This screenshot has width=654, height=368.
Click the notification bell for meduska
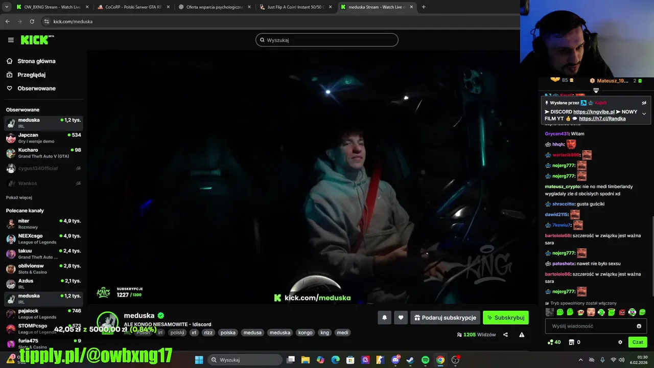point(385,317)
